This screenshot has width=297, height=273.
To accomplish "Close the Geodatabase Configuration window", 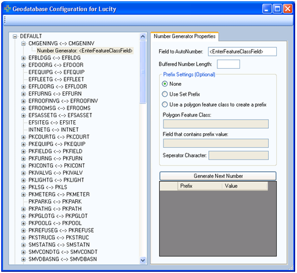I will click(288, 9).
